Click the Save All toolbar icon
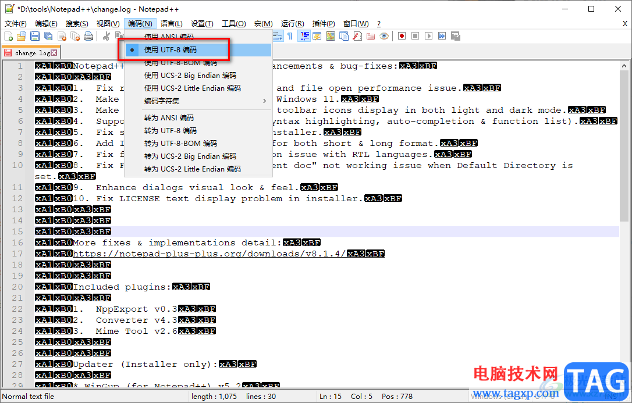Image resolution: width=632 pixels, height=403 pixels. click(x=48, y=36)
